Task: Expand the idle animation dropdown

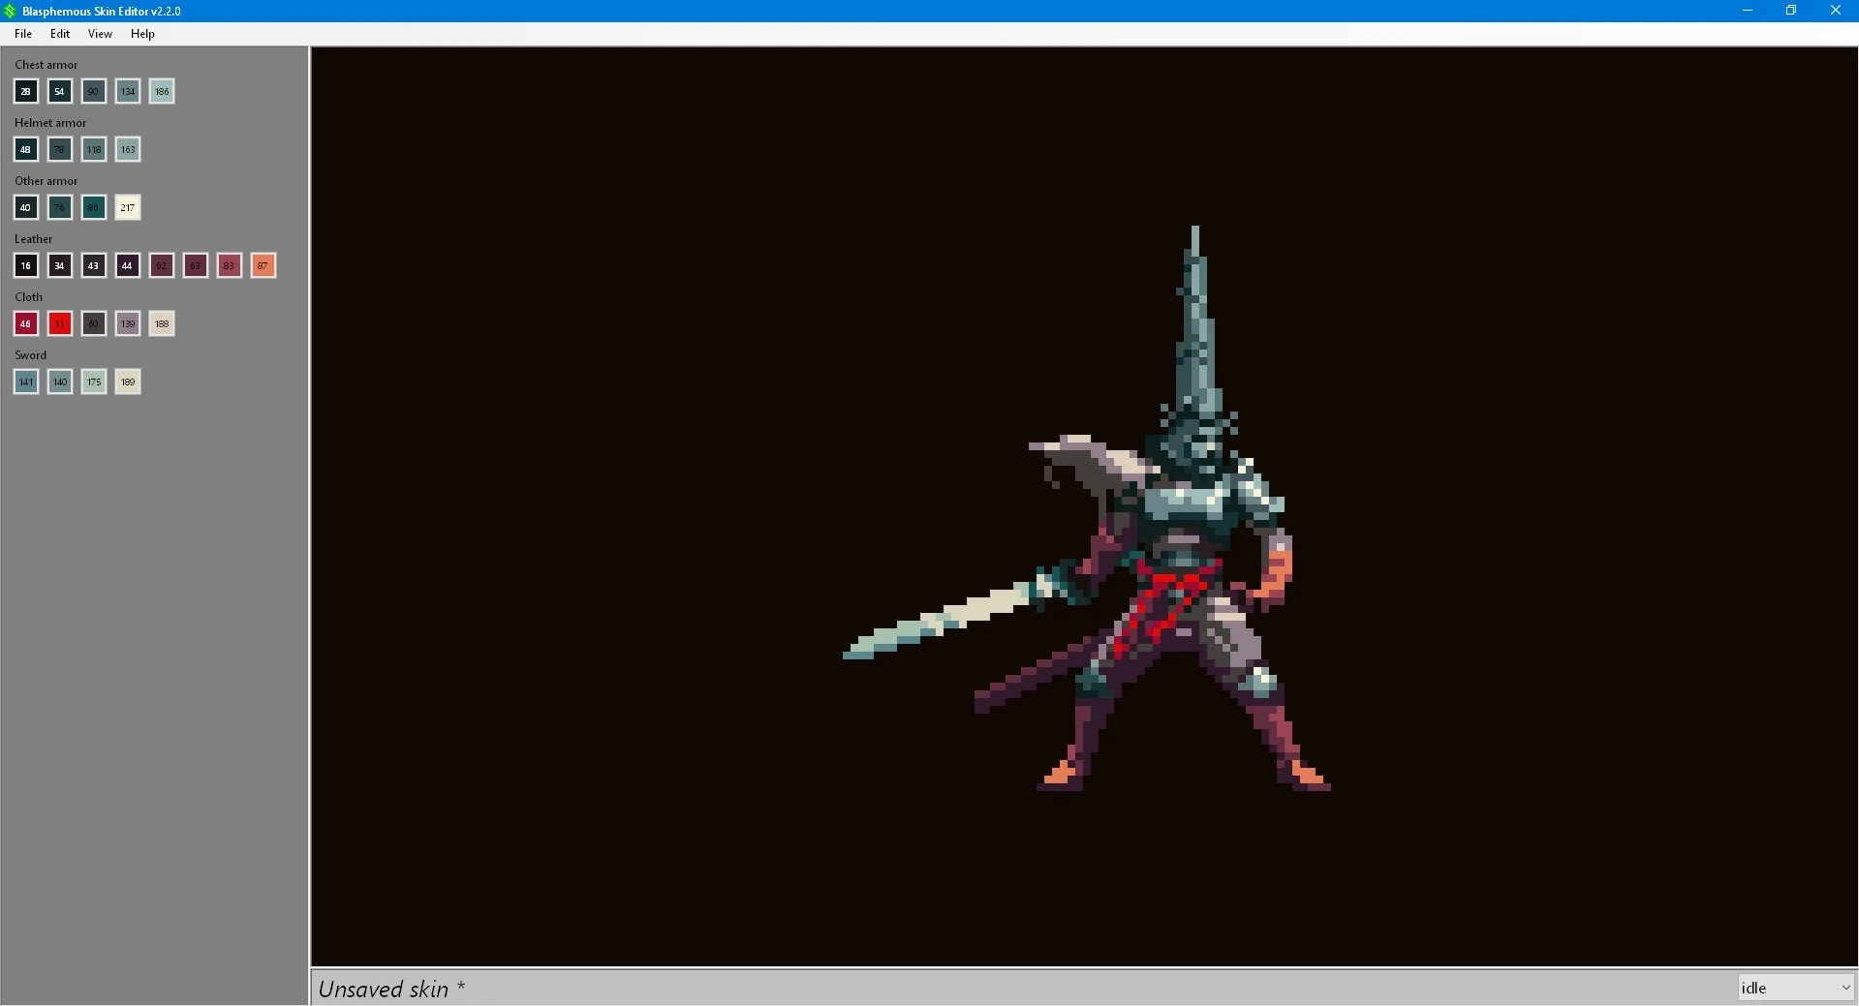Action: point(1795,988)
